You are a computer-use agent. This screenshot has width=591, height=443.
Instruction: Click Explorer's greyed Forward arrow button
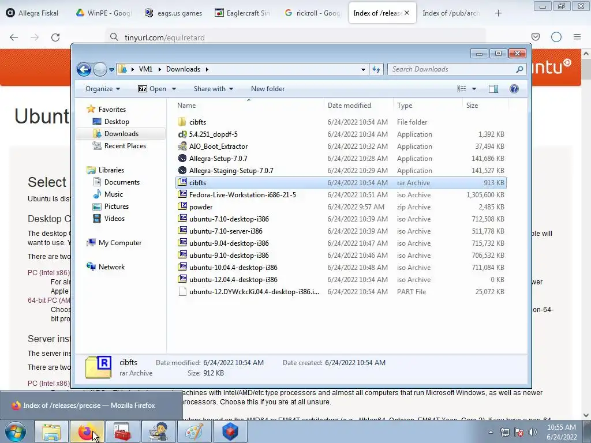[100, 69]
